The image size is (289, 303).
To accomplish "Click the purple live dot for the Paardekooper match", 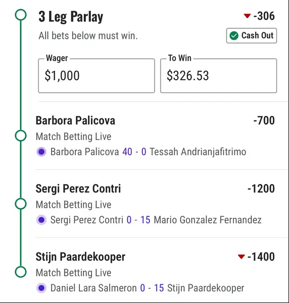I will (x=41, y=288).
